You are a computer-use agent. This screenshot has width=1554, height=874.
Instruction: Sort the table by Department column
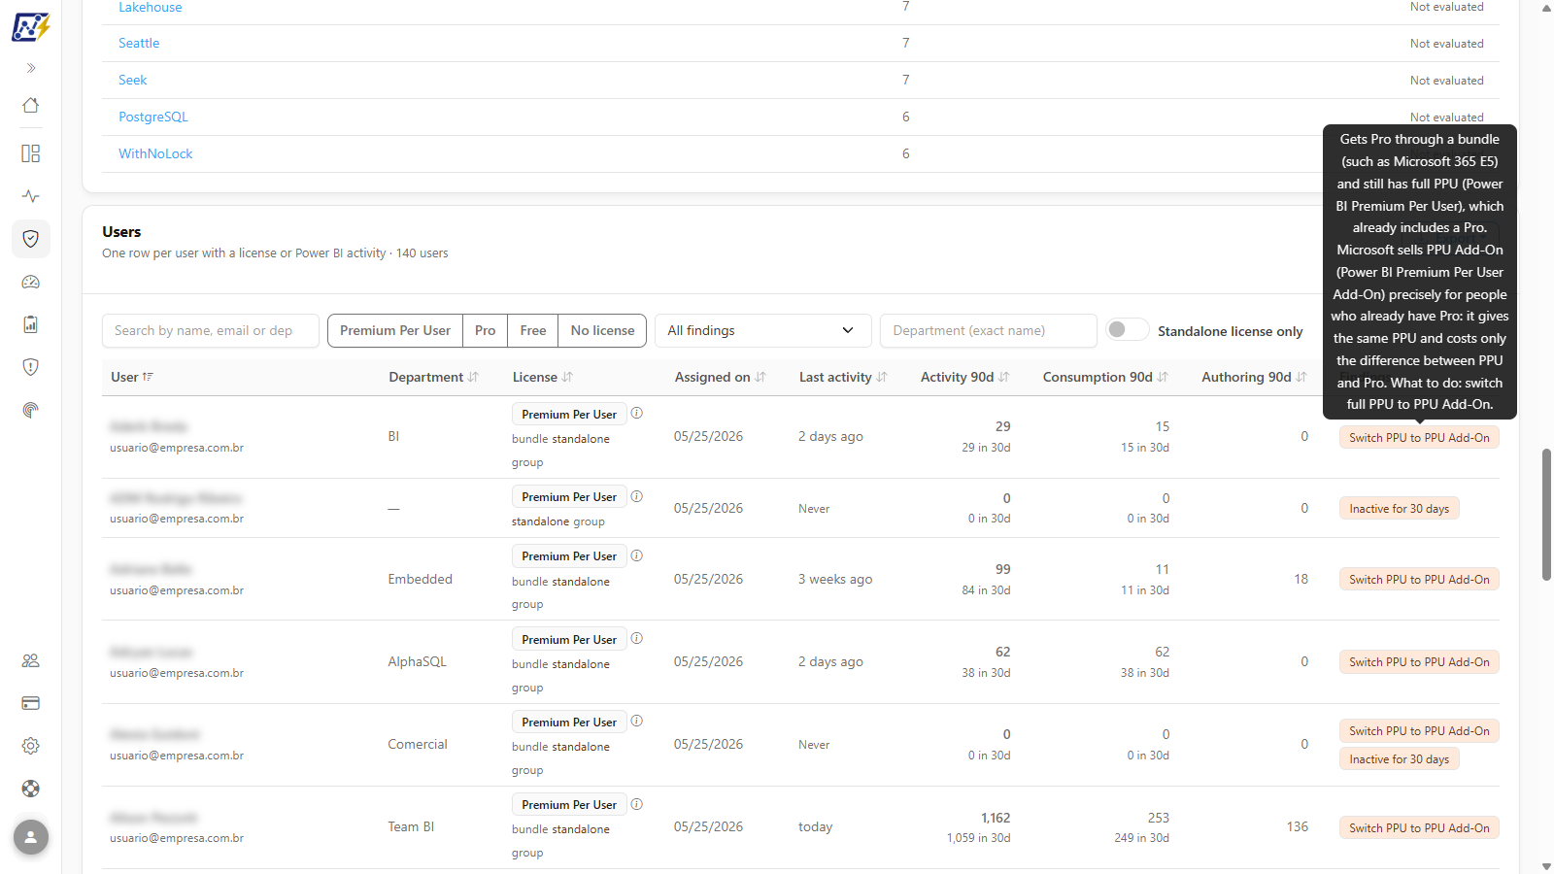pos(434,377)
